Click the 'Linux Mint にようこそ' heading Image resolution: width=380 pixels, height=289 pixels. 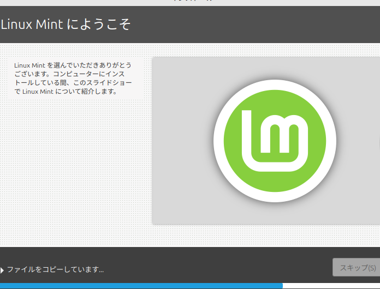pyautogui.click(x=66, y=25)
